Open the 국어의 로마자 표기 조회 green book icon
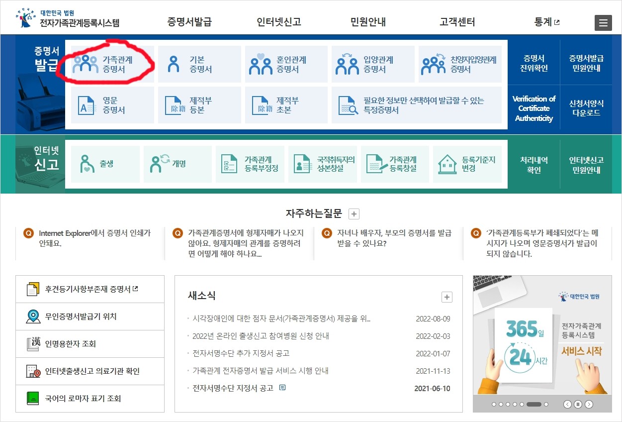Image resolution: width=622 pixels, height=422 pixels. 33,399
